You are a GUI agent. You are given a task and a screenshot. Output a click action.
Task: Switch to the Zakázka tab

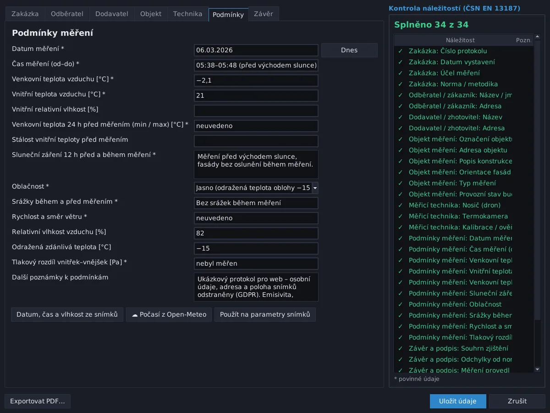[x=25, y=14]
